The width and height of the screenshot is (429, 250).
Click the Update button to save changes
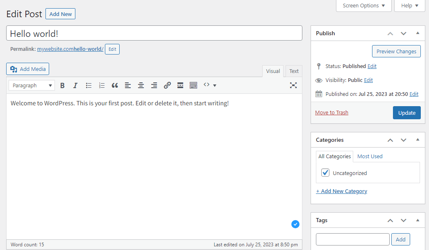(x=406, y=112)
